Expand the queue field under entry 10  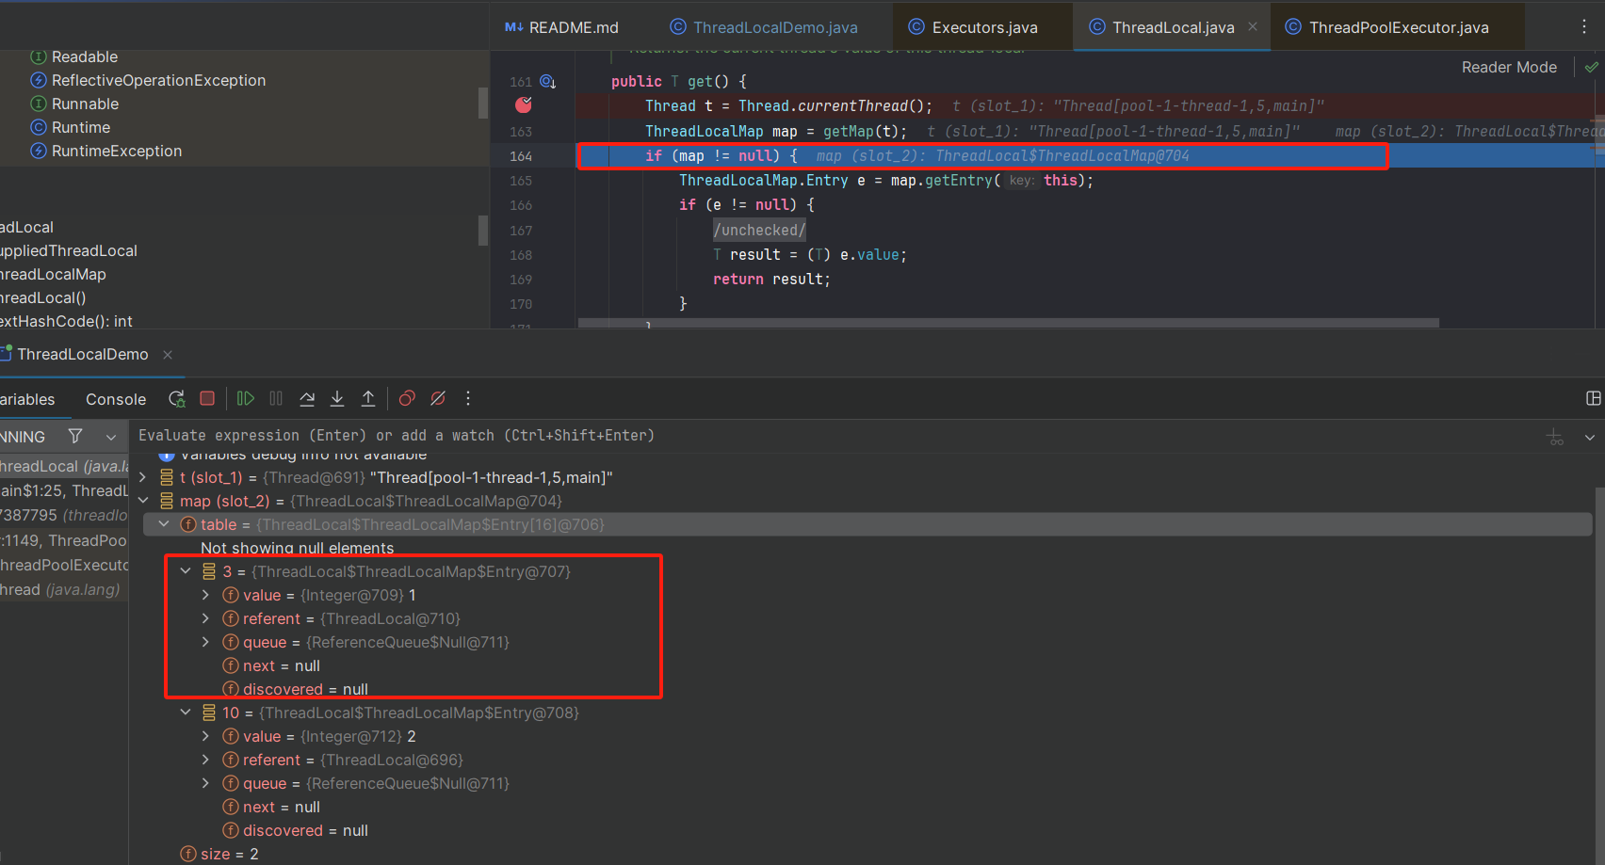tap(205, 783)
